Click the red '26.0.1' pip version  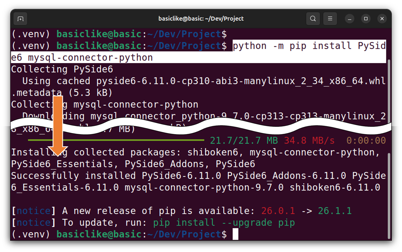coord(278,211)
